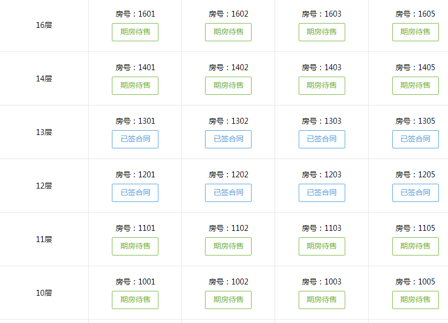Click 期房待售 button for room 1001
Viewport: 448px width, 323px height.
(135, 300)
